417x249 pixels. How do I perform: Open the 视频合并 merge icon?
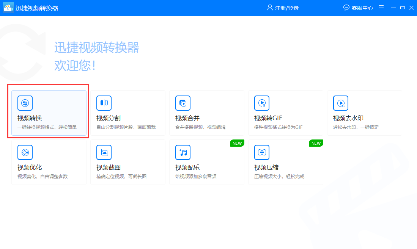click(x=183, y=103)
